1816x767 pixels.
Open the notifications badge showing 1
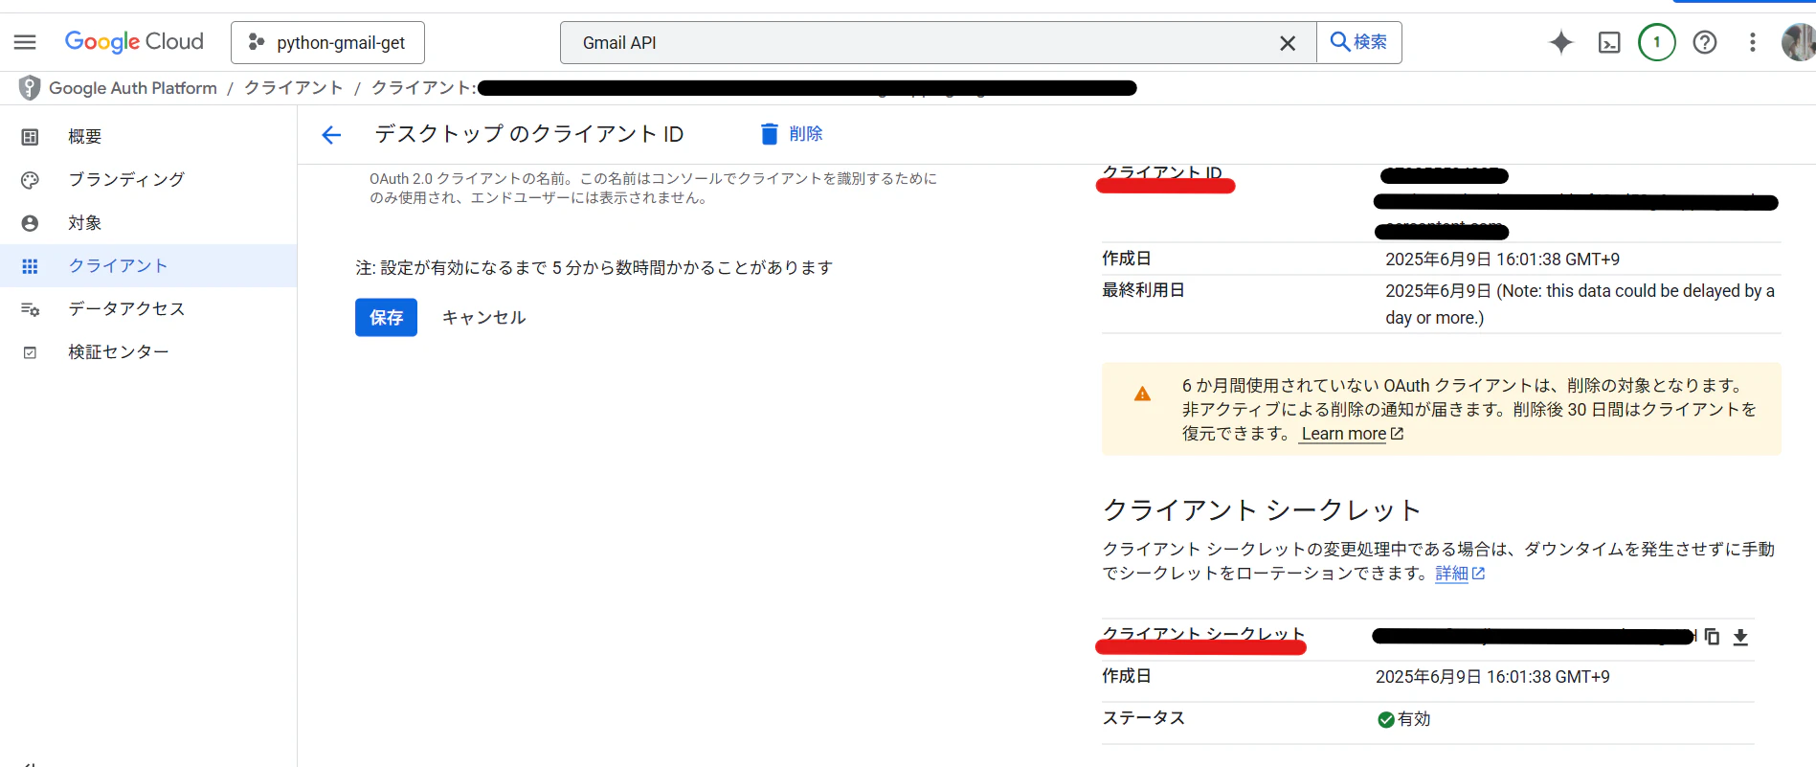point(1657,42)
